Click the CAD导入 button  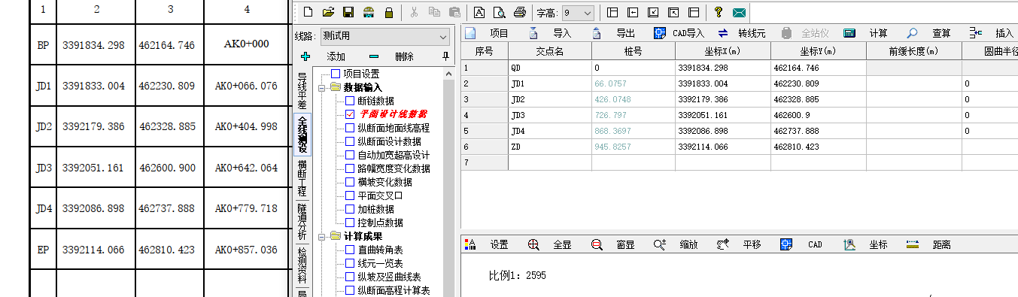679,33
